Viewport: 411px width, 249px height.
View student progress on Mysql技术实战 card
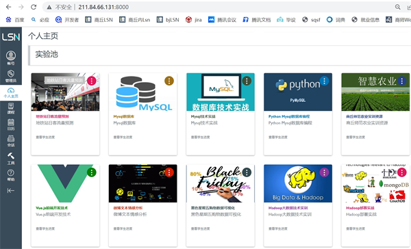click(201, 137)
